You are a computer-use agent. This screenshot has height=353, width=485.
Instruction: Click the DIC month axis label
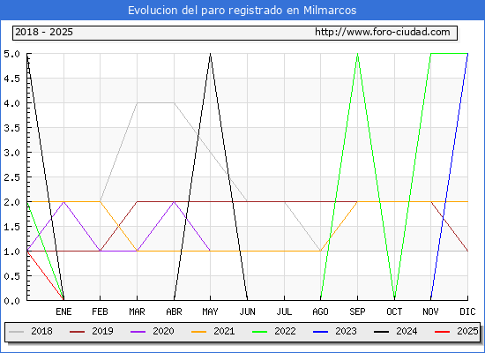click(x=467, y=312)
